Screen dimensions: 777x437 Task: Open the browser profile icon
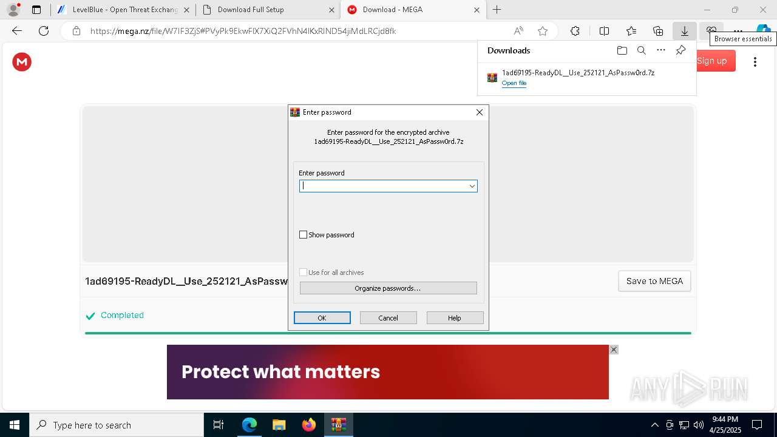[x=13, y=10]
